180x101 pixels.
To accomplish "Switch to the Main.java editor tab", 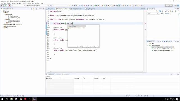I will (x=50, y=9).
